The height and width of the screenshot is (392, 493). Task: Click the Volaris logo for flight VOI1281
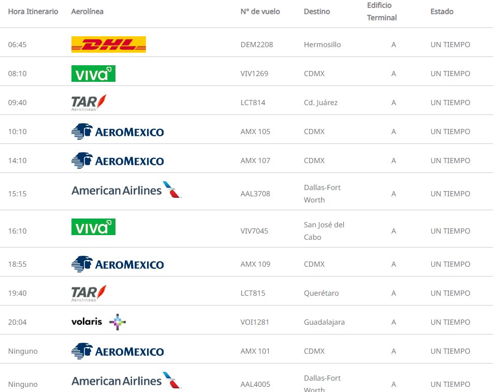coord(98,322)
